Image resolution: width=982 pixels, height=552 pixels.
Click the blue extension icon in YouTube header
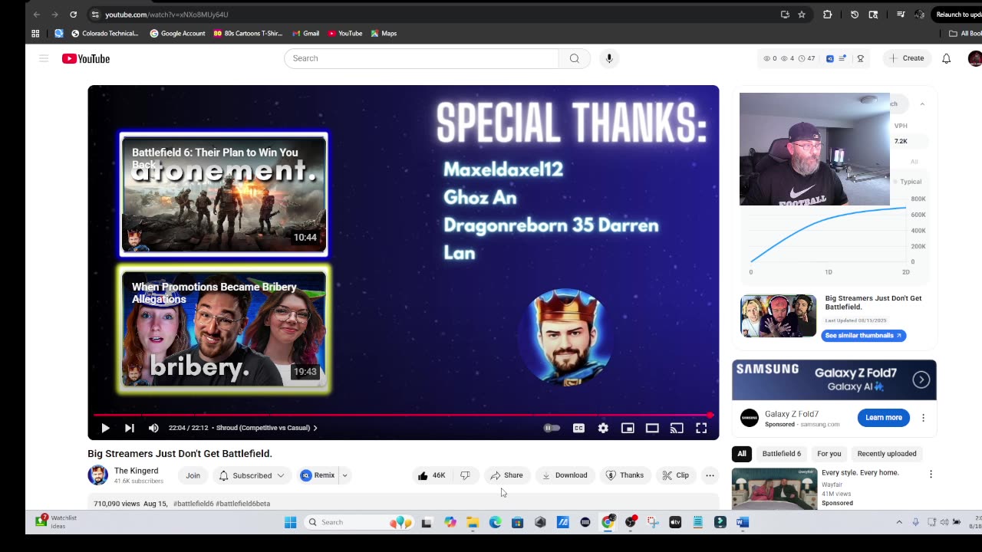(x=829, y=58)
